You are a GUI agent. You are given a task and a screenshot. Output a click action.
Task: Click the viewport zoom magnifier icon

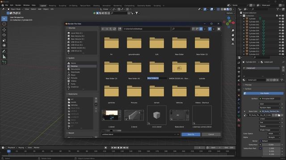click(233, 31)
